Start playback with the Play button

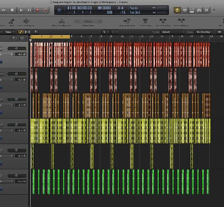point(21,10)
